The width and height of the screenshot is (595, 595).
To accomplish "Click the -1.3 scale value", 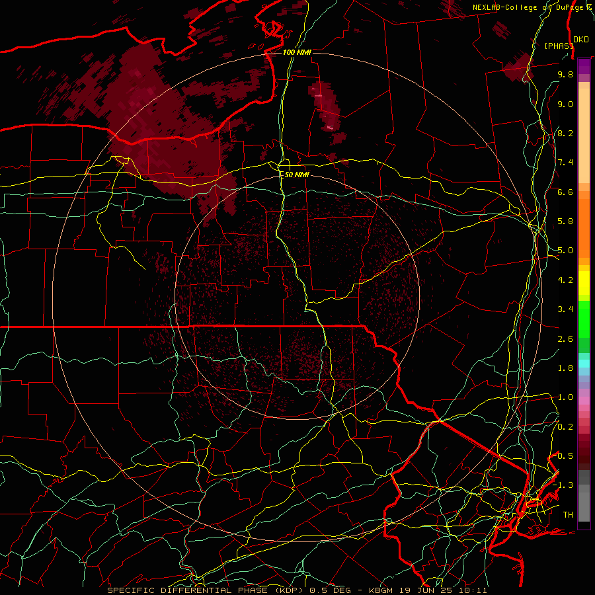I will [563, 485].
